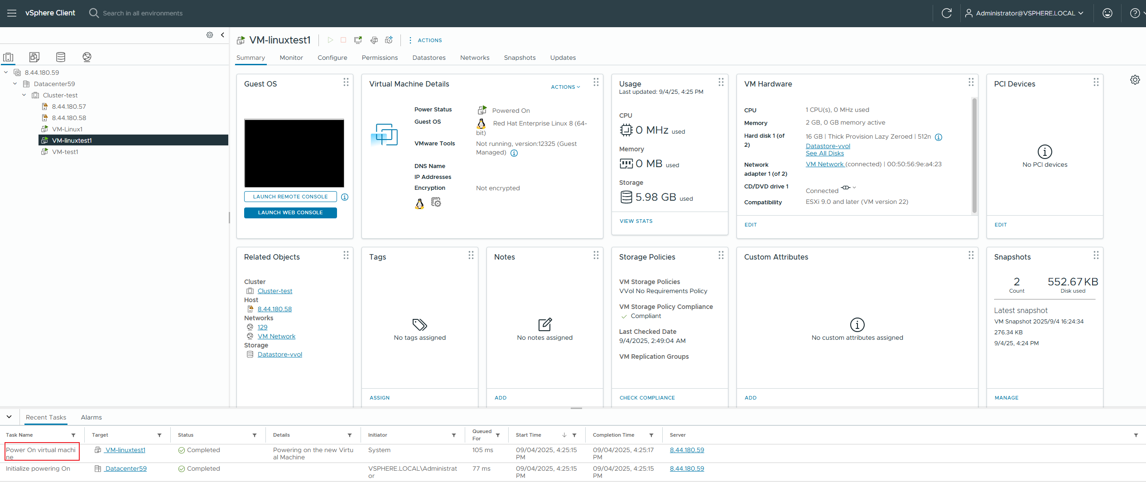
Task: Click VMware Tools info icon
Action: coord(514,153)
